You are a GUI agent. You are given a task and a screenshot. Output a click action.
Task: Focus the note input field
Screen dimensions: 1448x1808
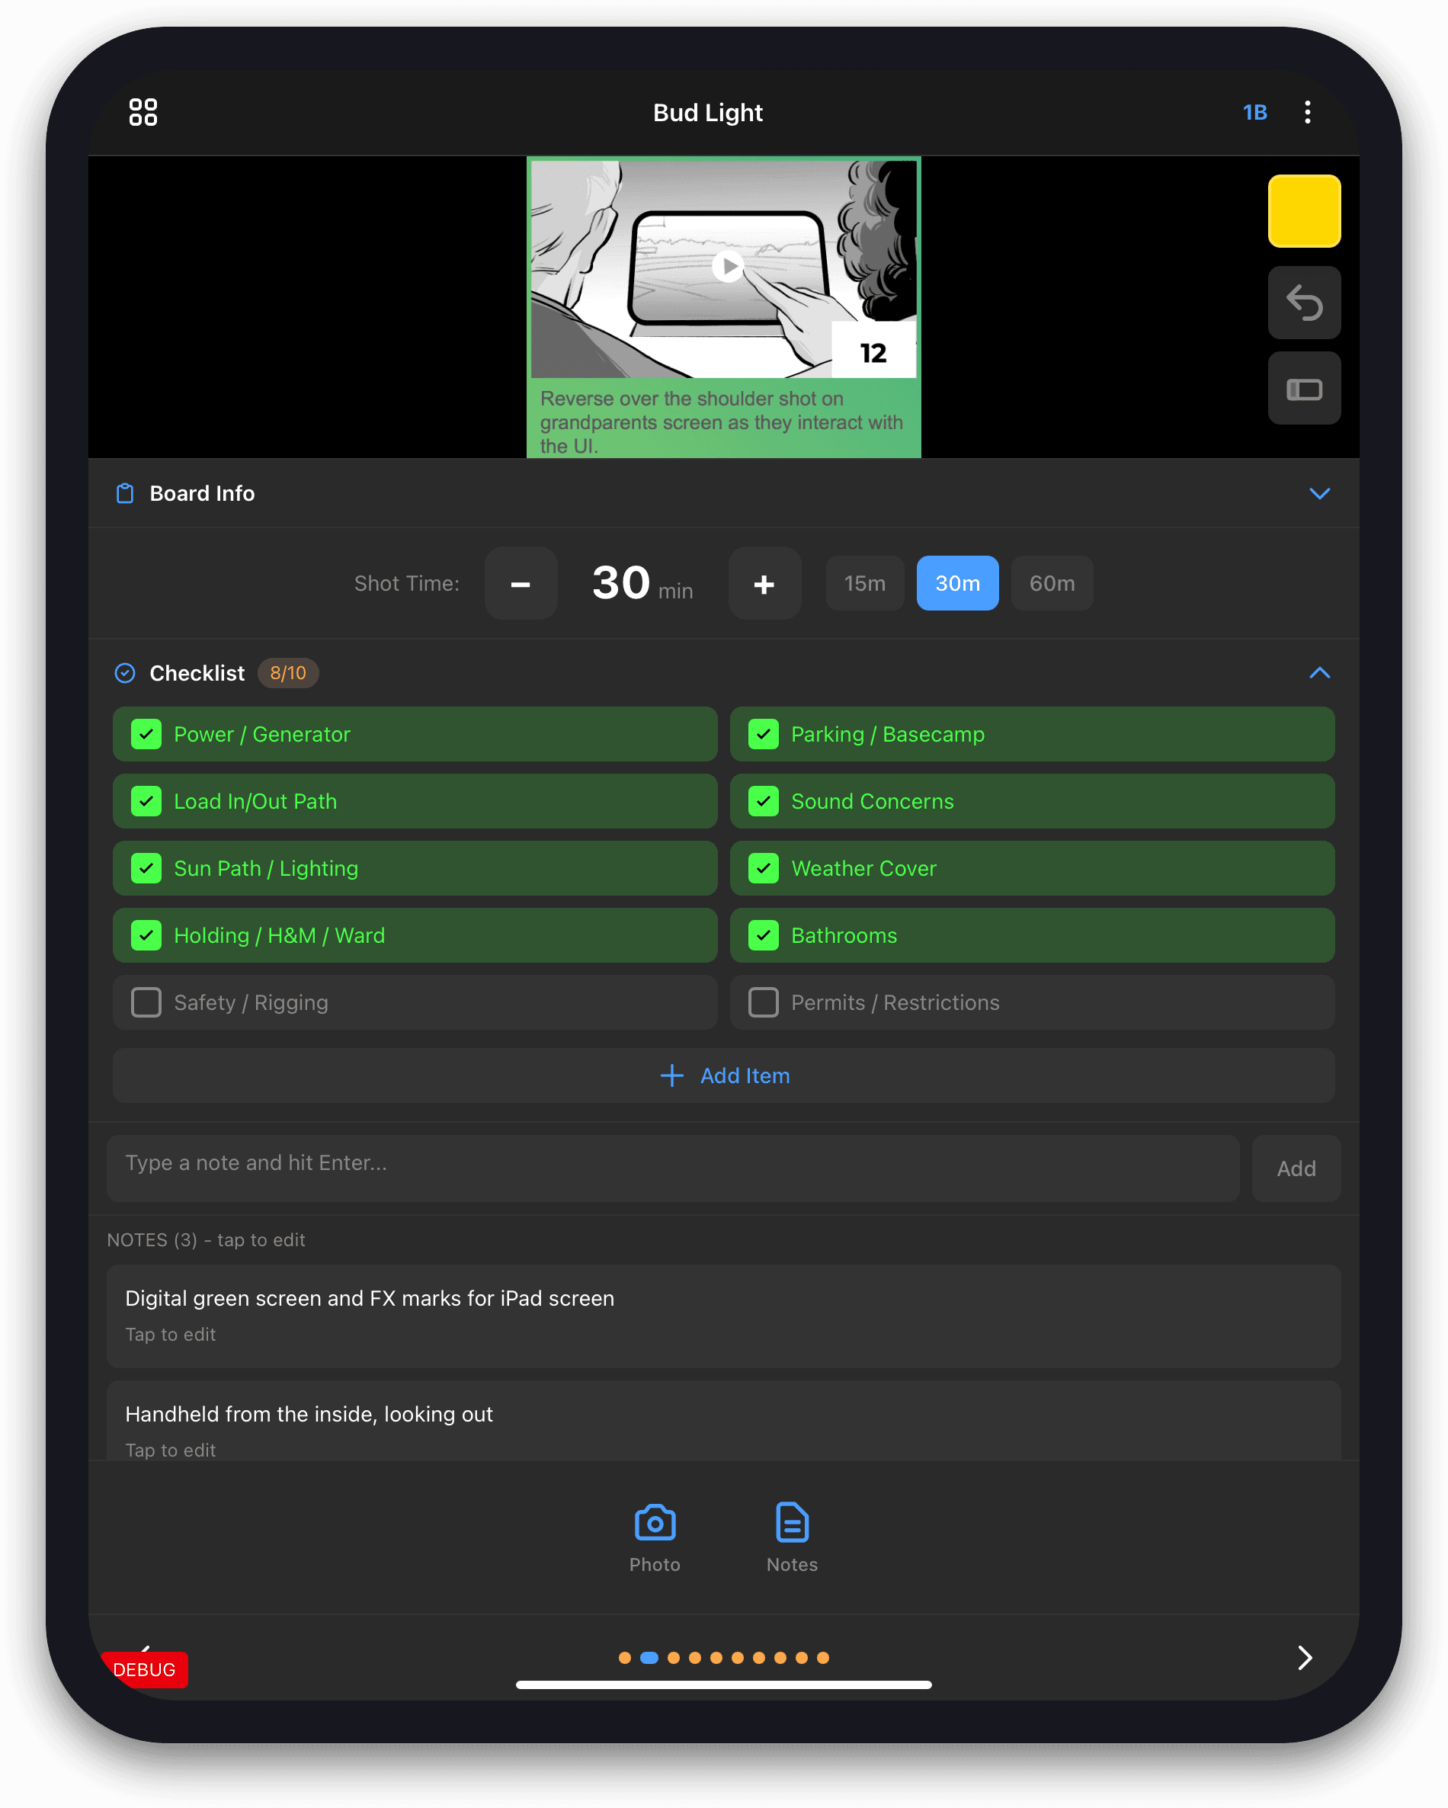tap(673, 1168)
